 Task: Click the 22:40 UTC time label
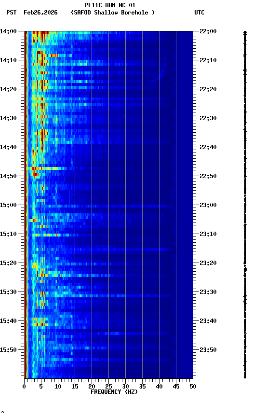click(208, 147)
